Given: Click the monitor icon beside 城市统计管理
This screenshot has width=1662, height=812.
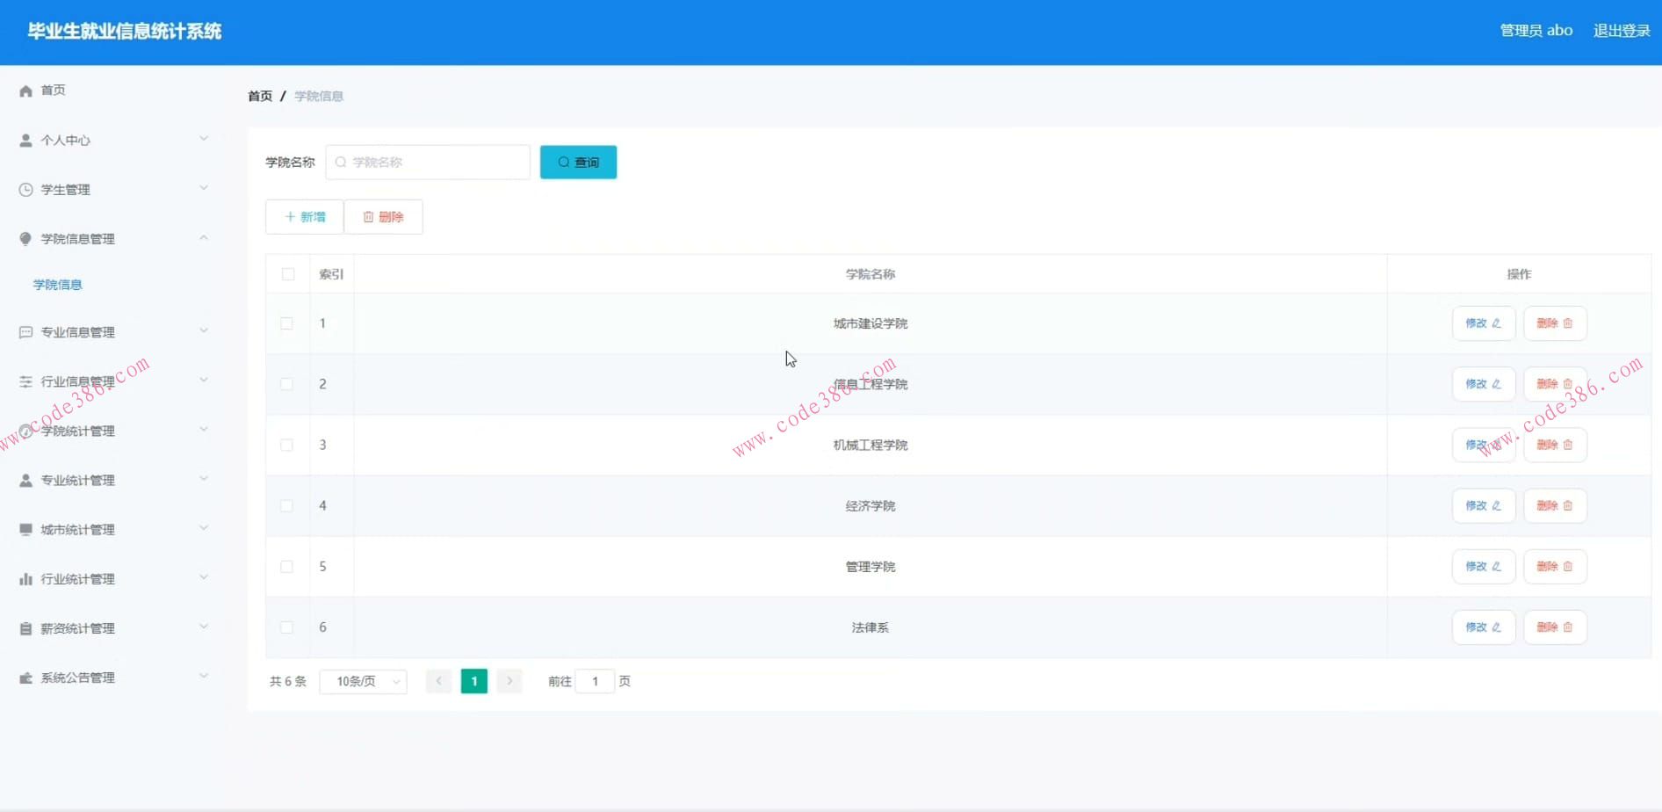Looking at the screenshot, I should 25,529.
